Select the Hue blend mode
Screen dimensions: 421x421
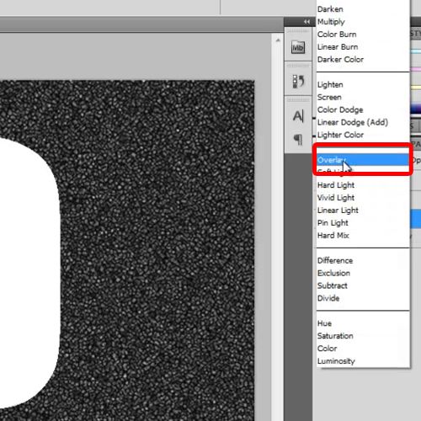tap(324, 323)
